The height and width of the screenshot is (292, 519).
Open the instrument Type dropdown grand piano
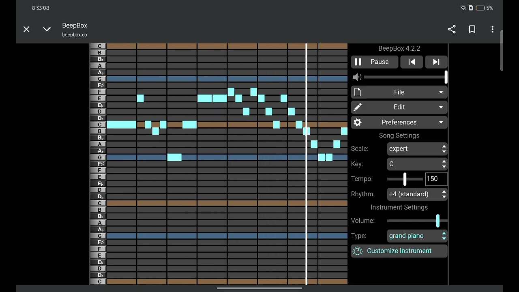[x=417, y=236]
